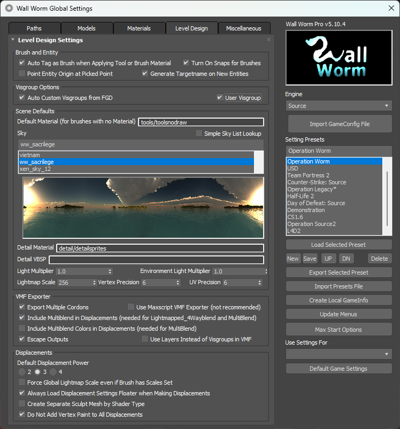Screen dimensions: 400x429
Task: Click Import GameConfig File button
Action: coord(340,124)
